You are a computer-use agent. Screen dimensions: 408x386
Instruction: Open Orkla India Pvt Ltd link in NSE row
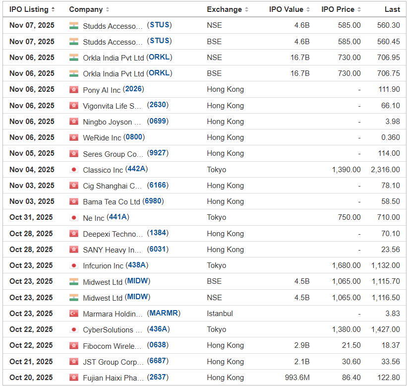point(114,58)
